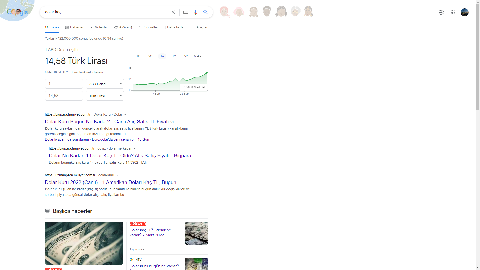Viewport: 480px width, 270px height.
Task: Open the virtual keyboard input icon
Action: [x=186, y=12]
